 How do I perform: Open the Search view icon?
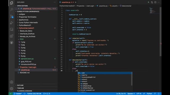[11, 9]
